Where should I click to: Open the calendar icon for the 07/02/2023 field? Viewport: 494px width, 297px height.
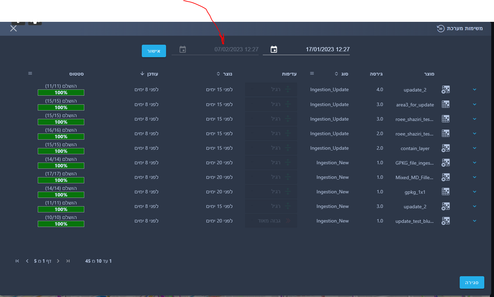point(183,49)
